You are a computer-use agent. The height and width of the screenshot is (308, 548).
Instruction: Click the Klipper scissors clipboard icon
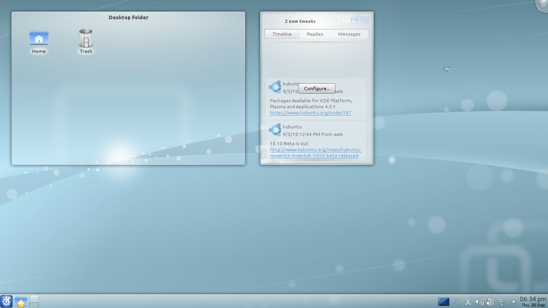coord(468,302)
